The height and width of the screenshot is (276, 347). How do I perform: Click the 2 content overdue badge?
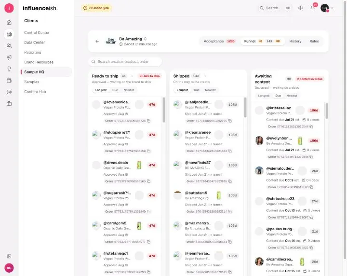[x=309, y=79]
